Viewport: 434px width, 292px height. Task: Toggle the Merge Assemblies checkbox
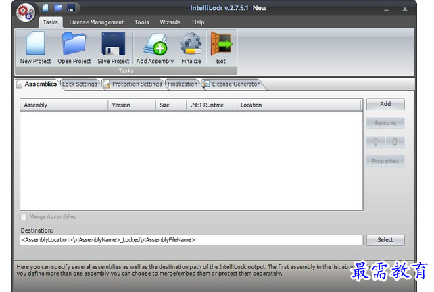(x=24, y=217)
